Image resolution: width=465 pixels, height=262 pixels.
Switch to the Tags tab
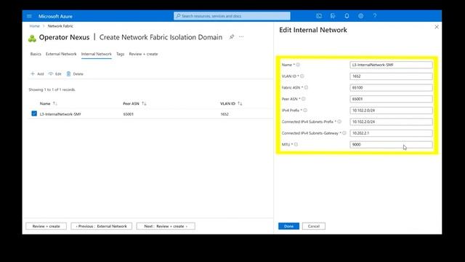(120, 54)
